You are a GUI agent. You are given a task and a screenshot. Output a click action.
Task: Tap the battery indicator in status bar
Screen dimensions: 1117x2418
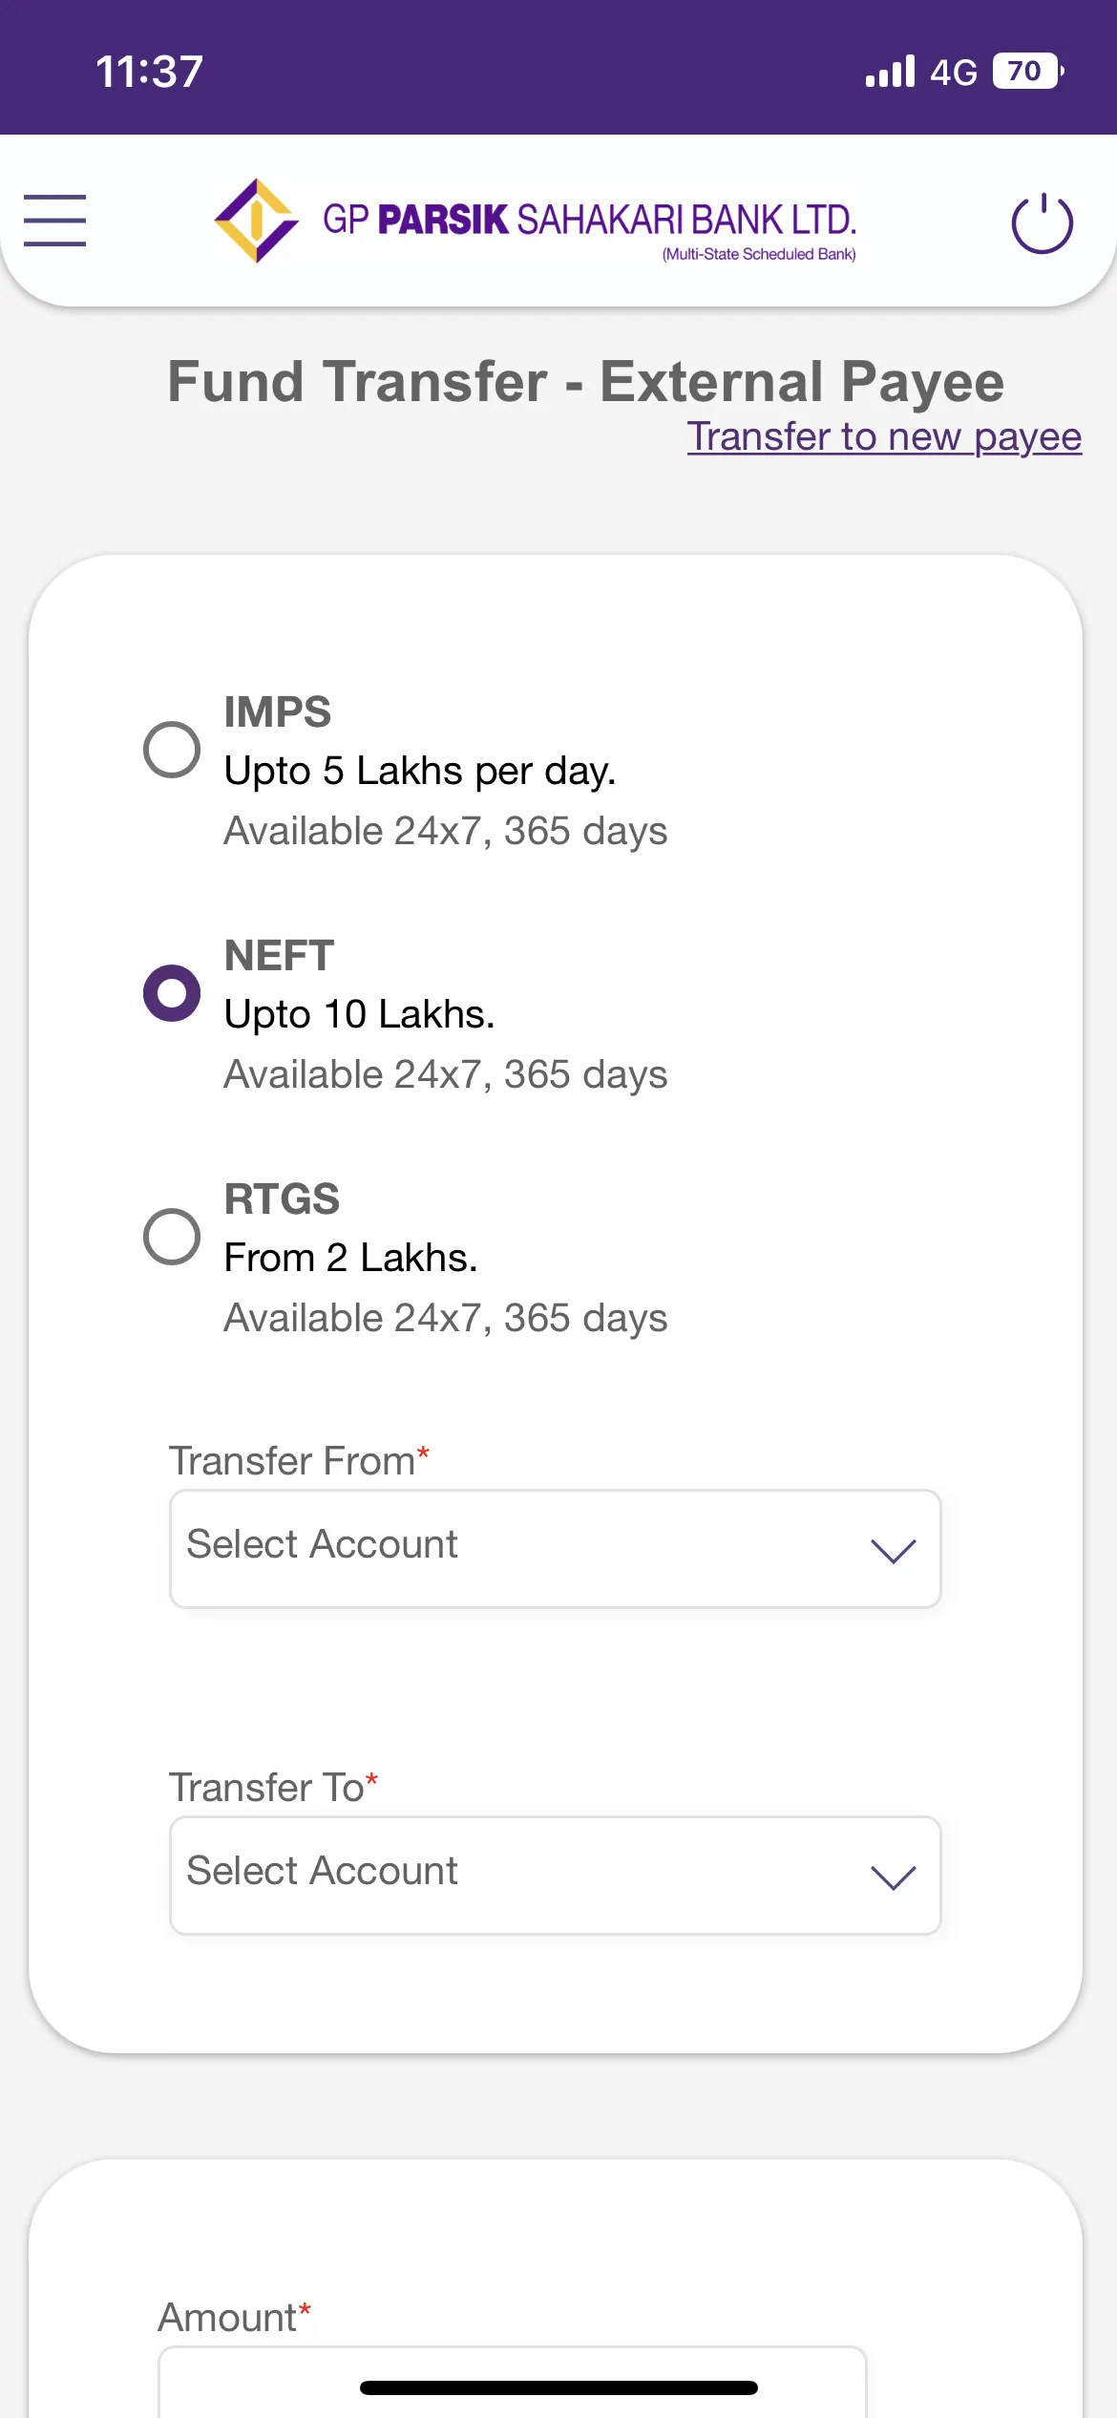(1027, 72)
